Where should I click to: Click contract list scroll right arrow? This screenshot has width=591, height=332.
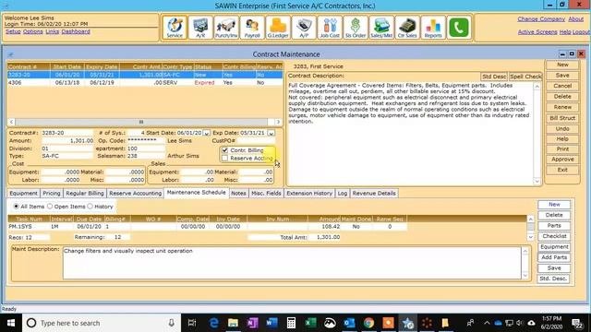point(278,122)
